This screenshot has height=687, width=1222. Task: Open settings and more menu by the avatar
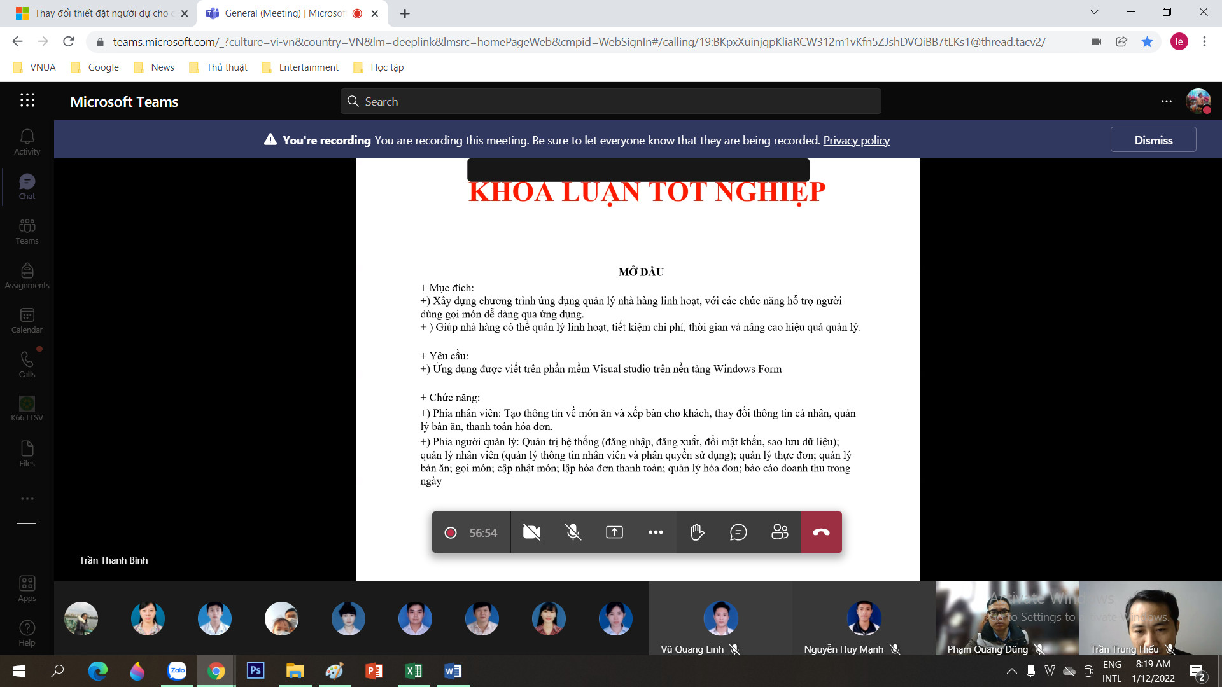point(1166,102)
